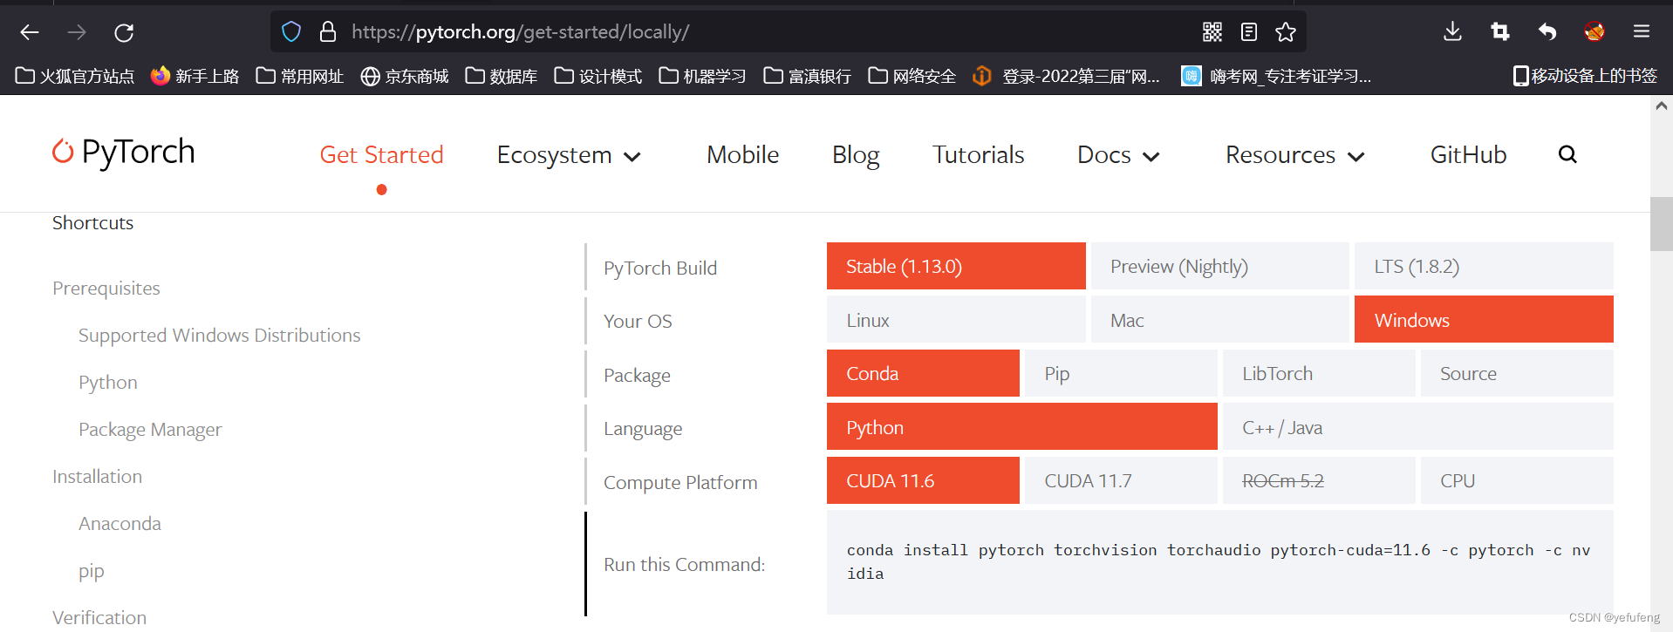Open the 机器学习 bookmark folder
Image resolution: width=1673 pixels, height=632 pixels.
click(703, 77)
